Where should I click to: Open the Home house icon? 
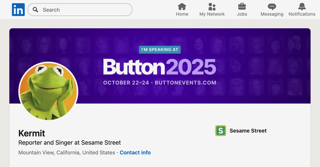(182, 6)
